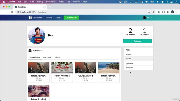Open the About tab in side menu

point(139,50)
